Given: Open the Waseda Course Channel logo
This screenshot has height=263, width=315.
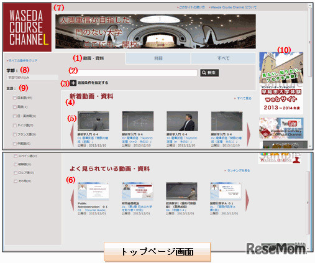Looking at the screenshot, I should [27, 27].
